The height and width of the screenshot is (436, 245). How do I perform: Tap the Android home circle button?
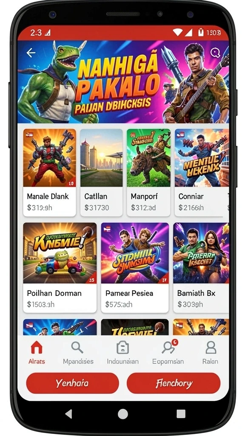click(122, 414)
